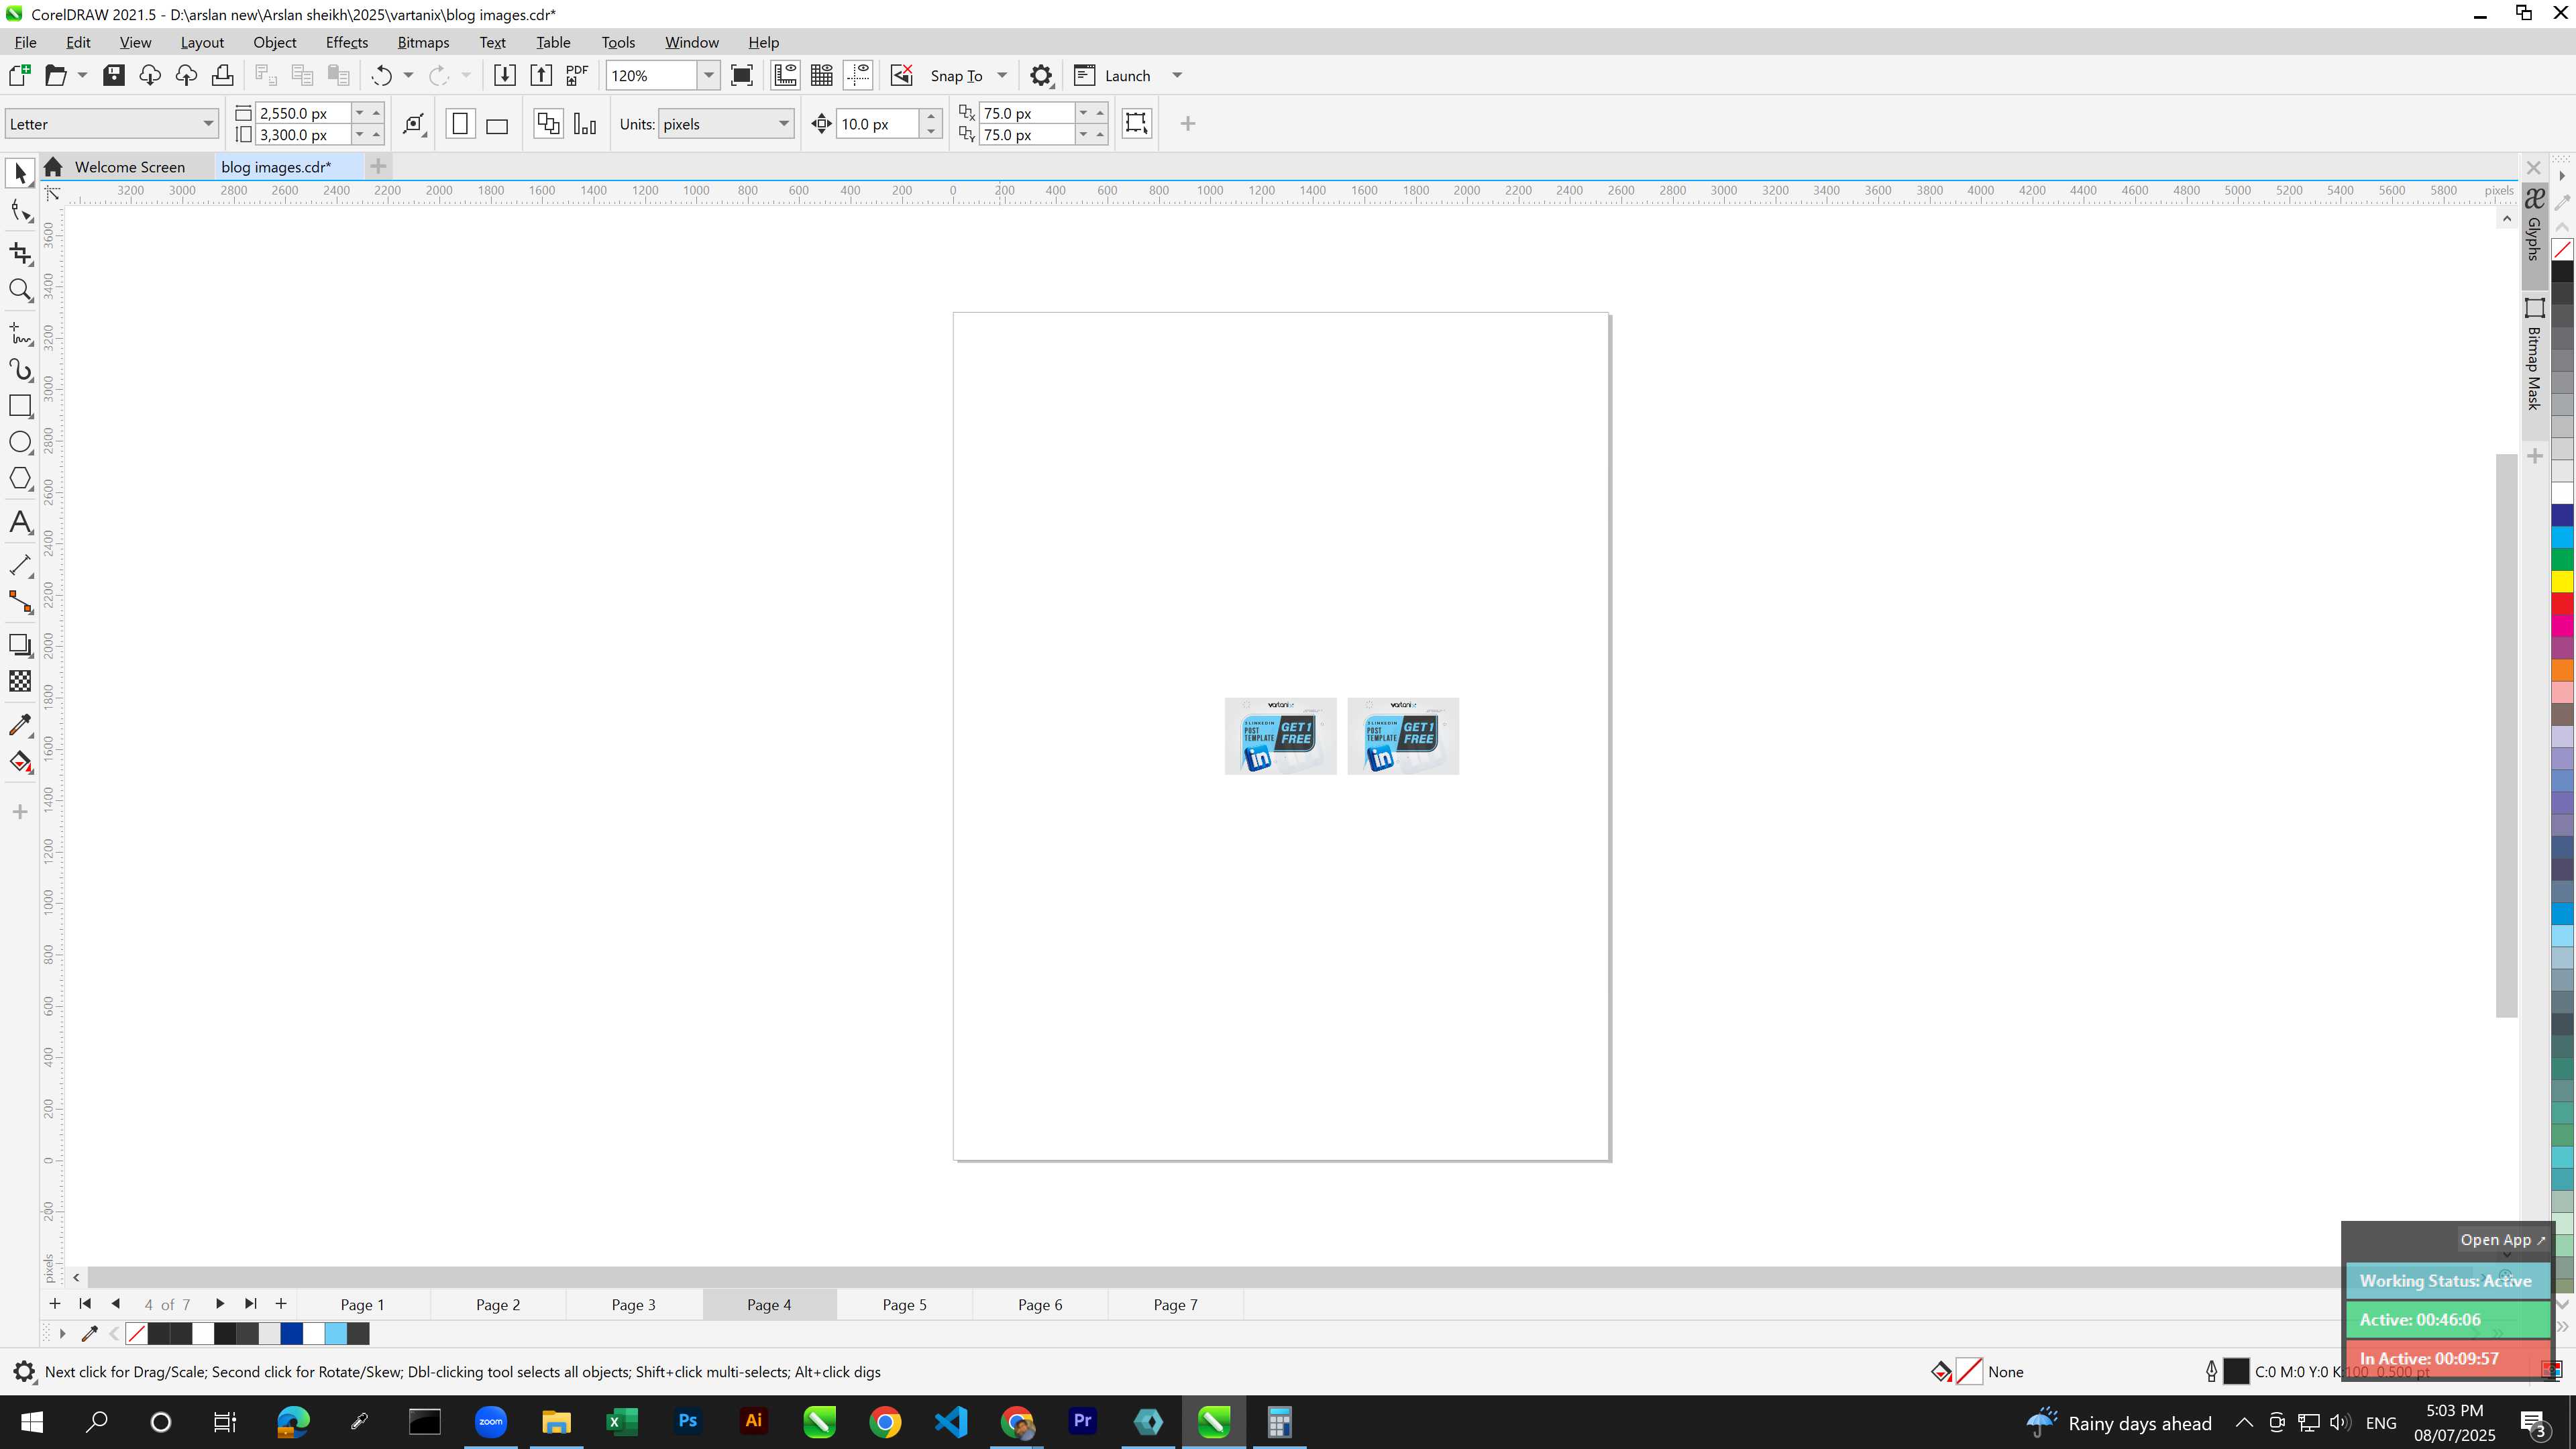Select the Transparency tool checkerboard

coord(20,681)
